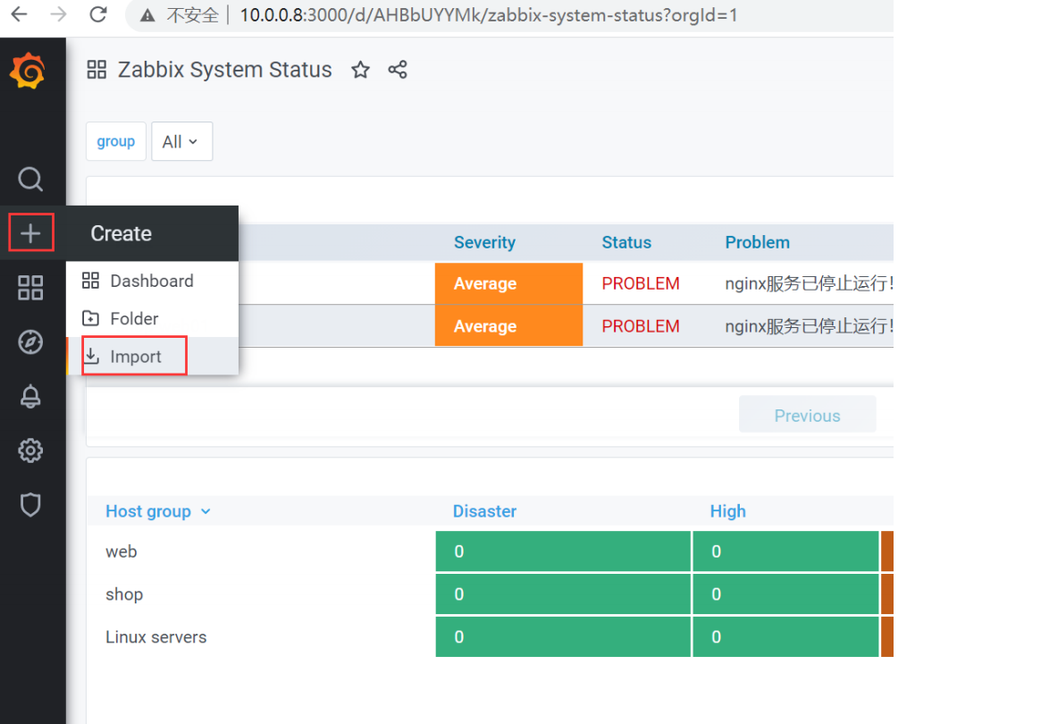Click the dashboard grid icon beside title
The image size is (1041, 724).
(x=97, y=70)
